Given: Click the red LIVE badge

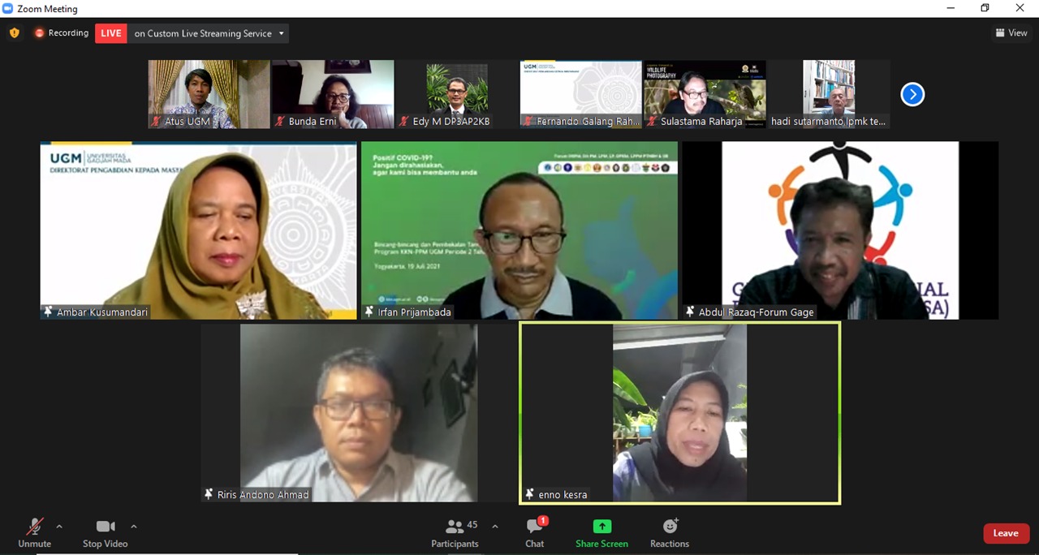Looking at the screenshot, I should 111,33.
